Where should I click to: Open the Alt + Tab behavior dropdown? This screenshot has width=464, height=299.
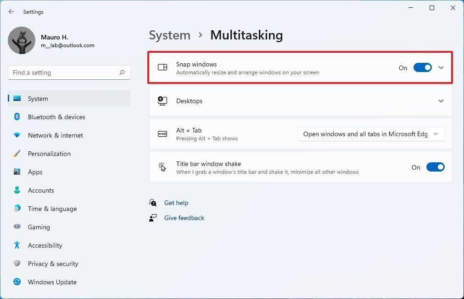click(370, 134)
